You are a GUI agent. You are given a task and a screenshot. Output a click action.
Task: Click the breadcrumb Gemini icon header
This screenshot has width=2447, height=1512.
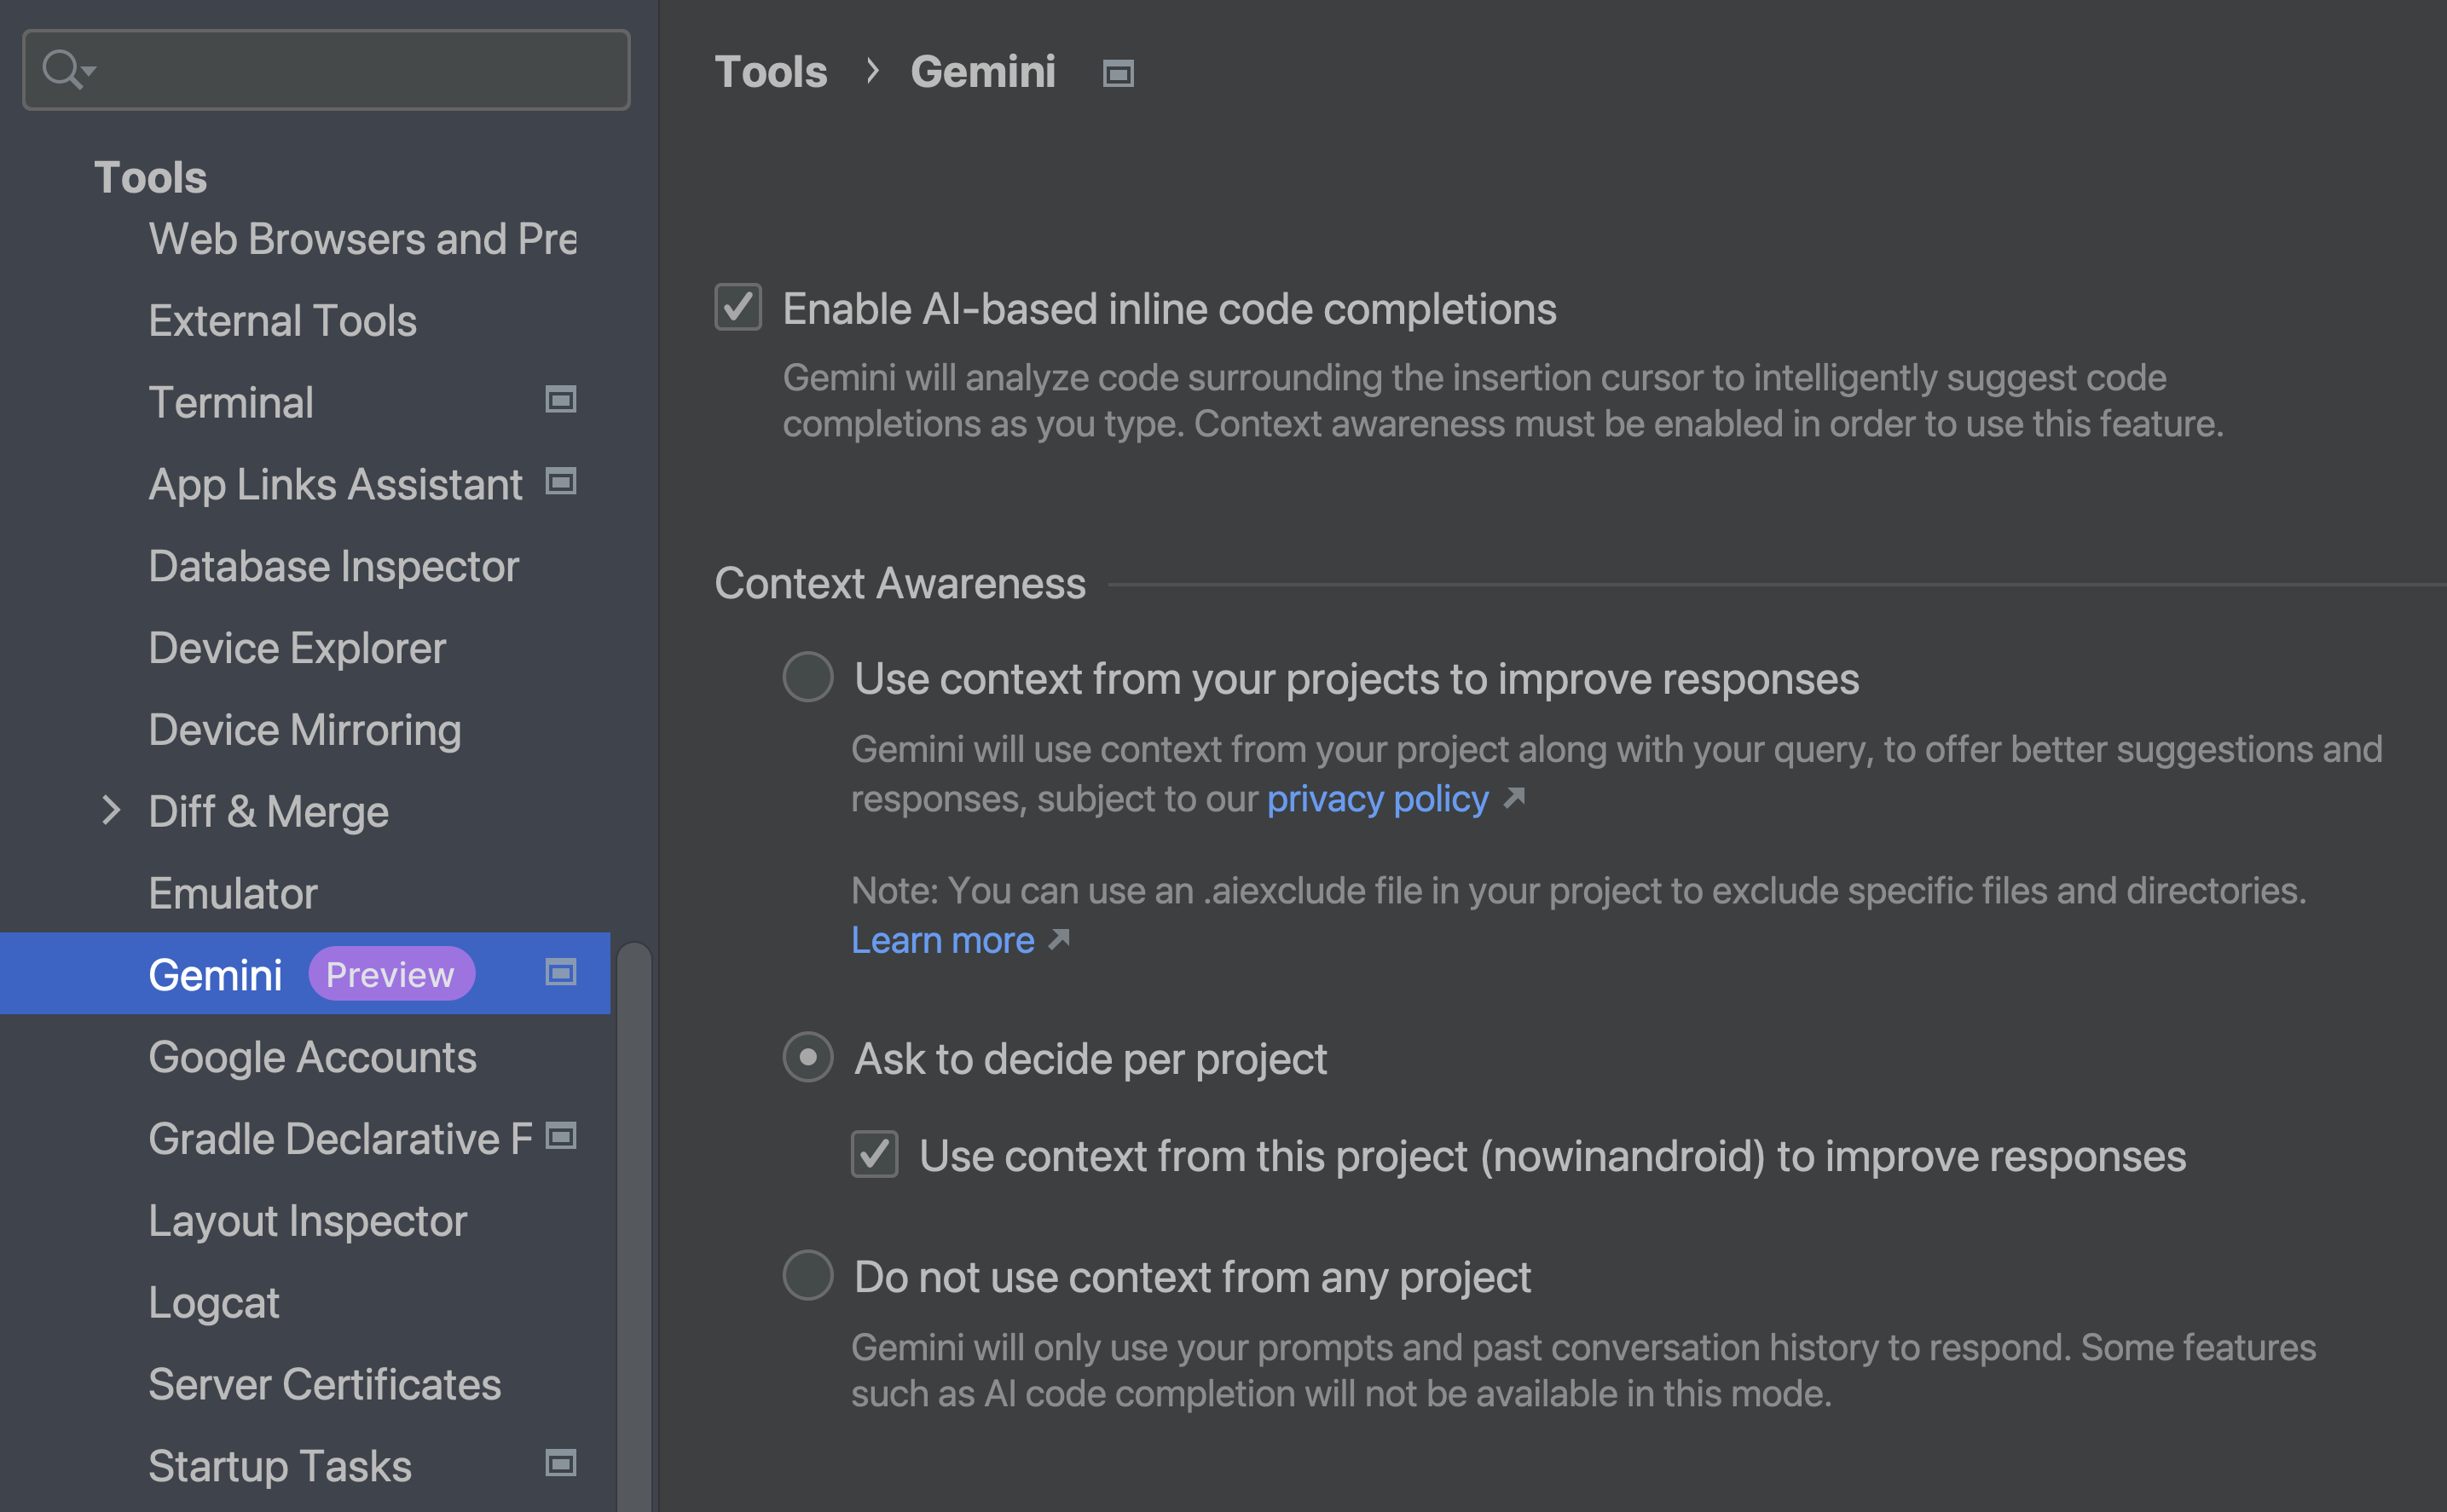pos(1119,72)
